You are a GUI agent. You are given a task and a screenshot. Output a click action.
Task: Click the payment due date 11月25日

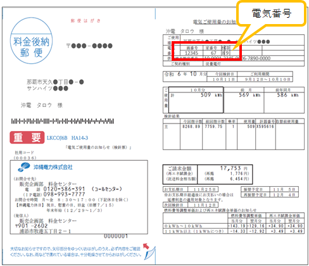click(x=203, y=189)
